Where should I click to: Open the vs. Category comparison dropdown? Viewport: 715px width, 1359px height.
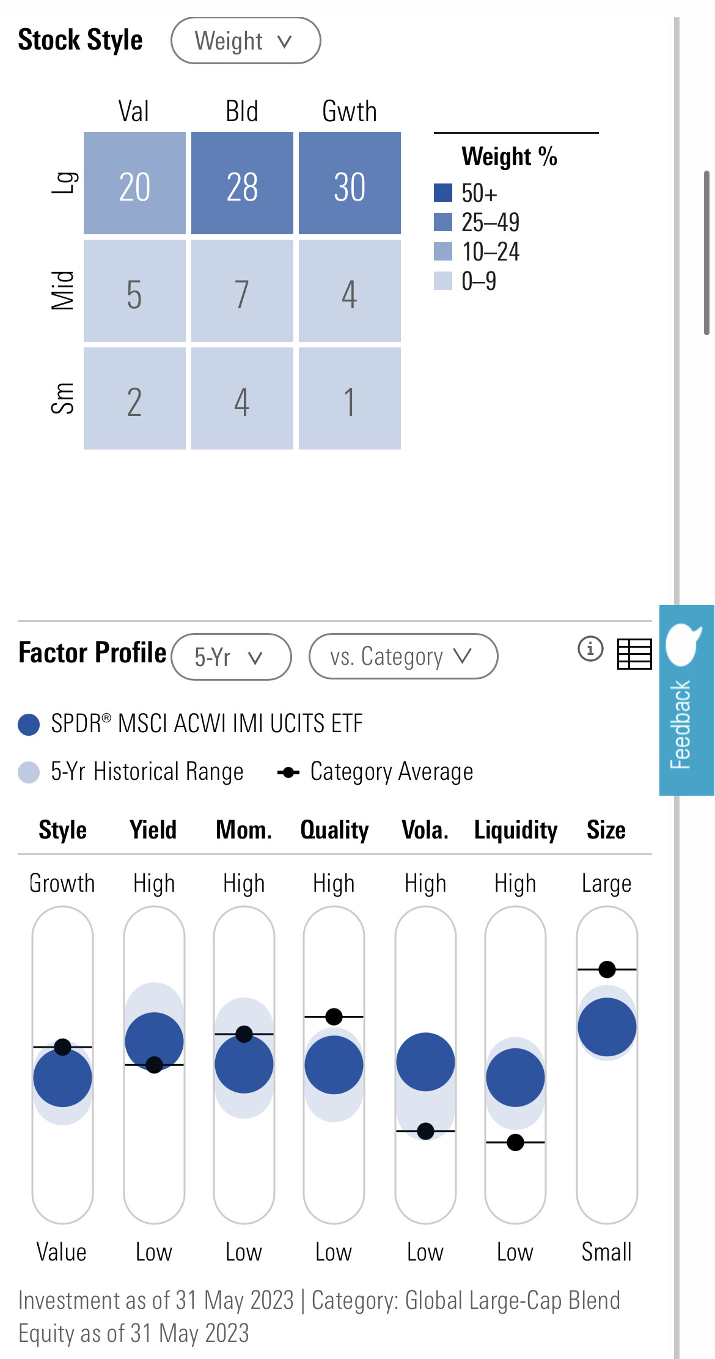403,657
